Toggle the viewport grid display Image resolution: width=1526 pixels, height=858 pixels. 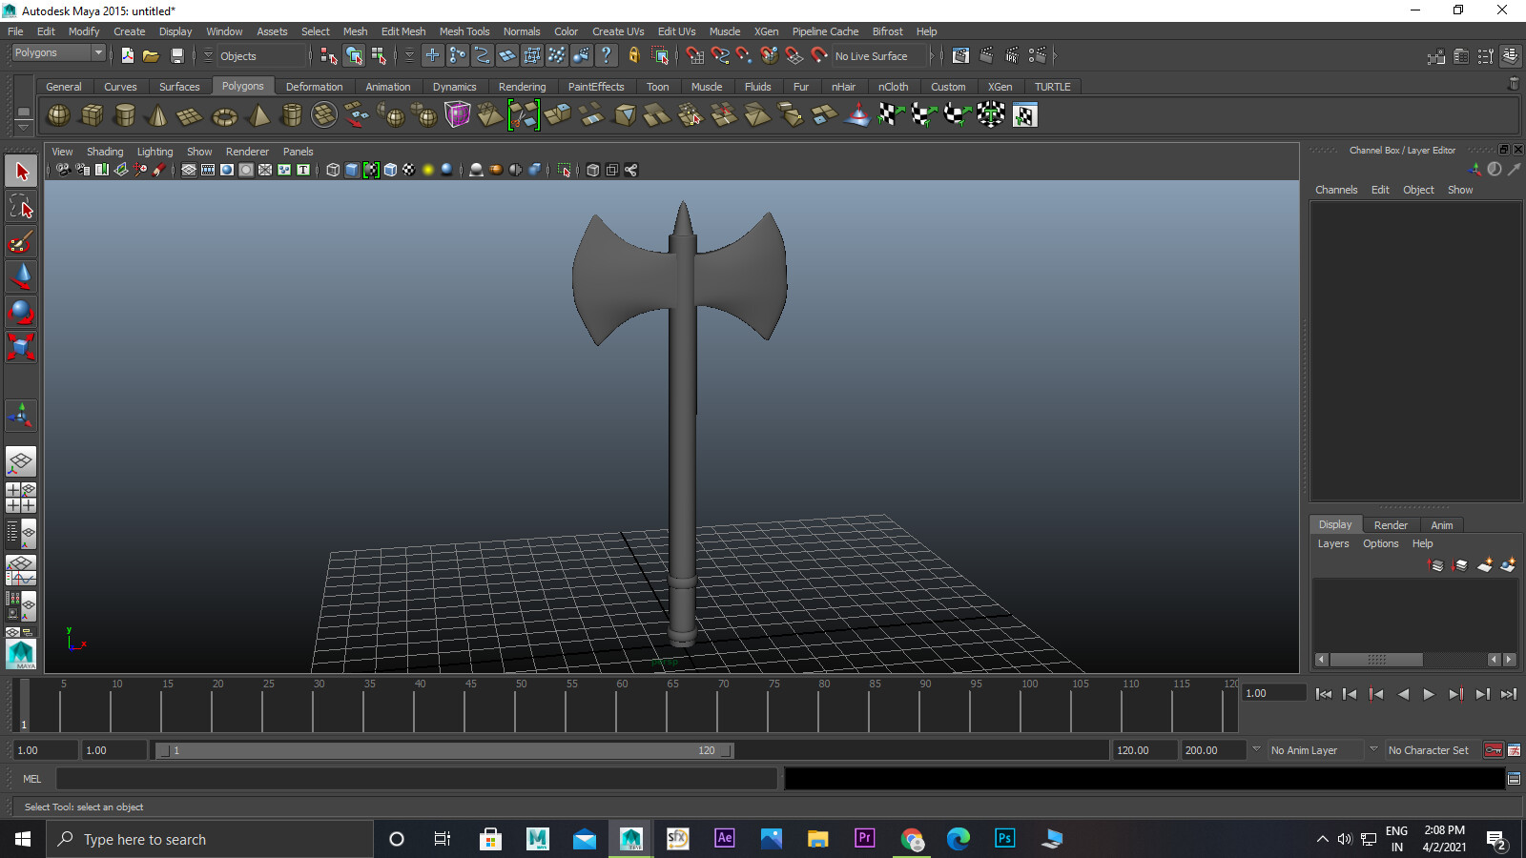[189, 170]
